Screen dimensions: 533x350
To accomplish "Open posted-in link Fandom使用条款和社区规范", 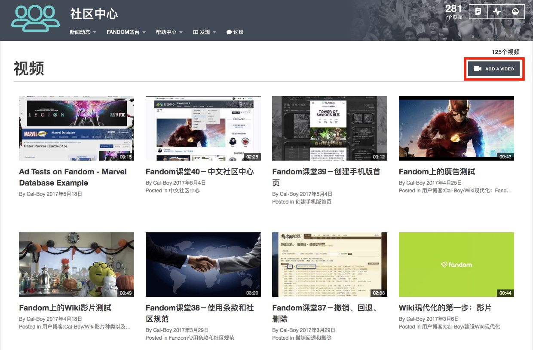I will (202, 338).
